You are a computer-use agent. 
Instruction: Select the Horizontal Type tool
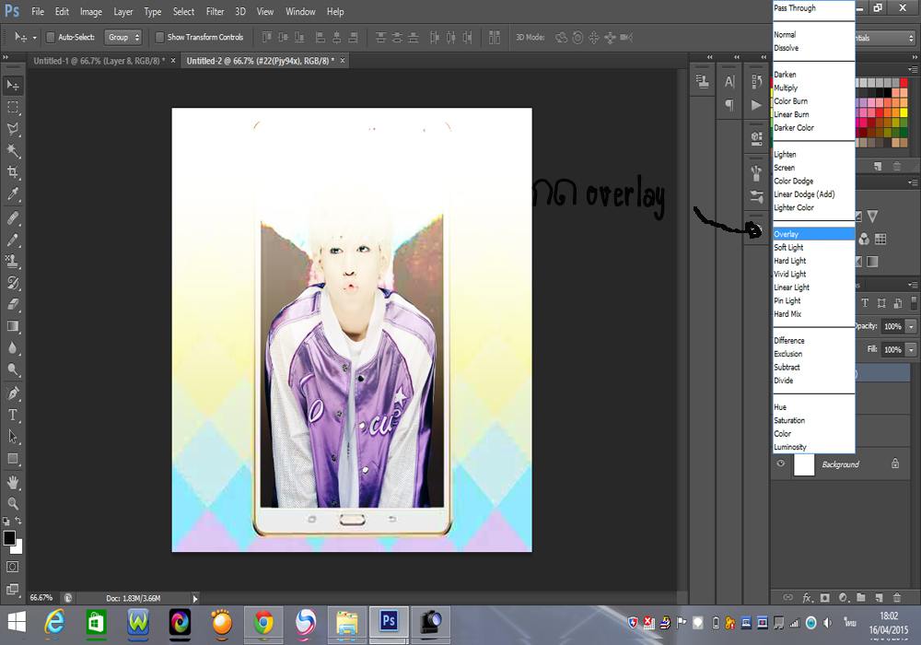click(13, 415)
